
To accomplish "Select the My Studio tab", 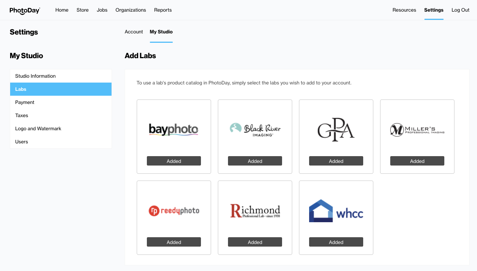I will click(x=161, y=32).
